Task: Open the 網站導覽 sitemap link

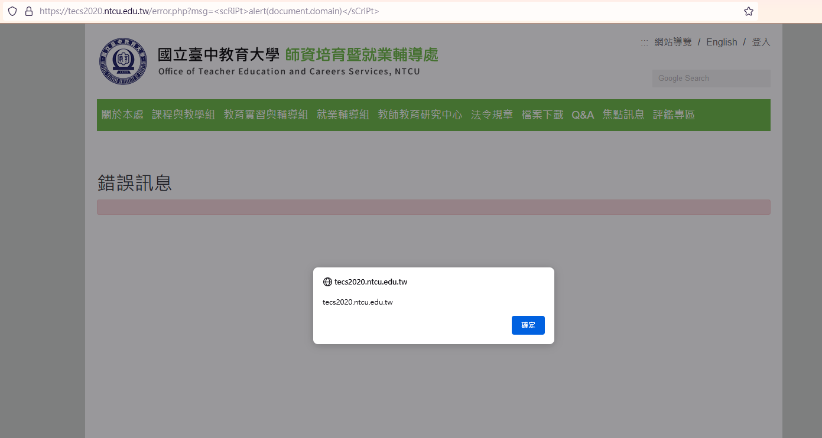Action: coord(673,42)
